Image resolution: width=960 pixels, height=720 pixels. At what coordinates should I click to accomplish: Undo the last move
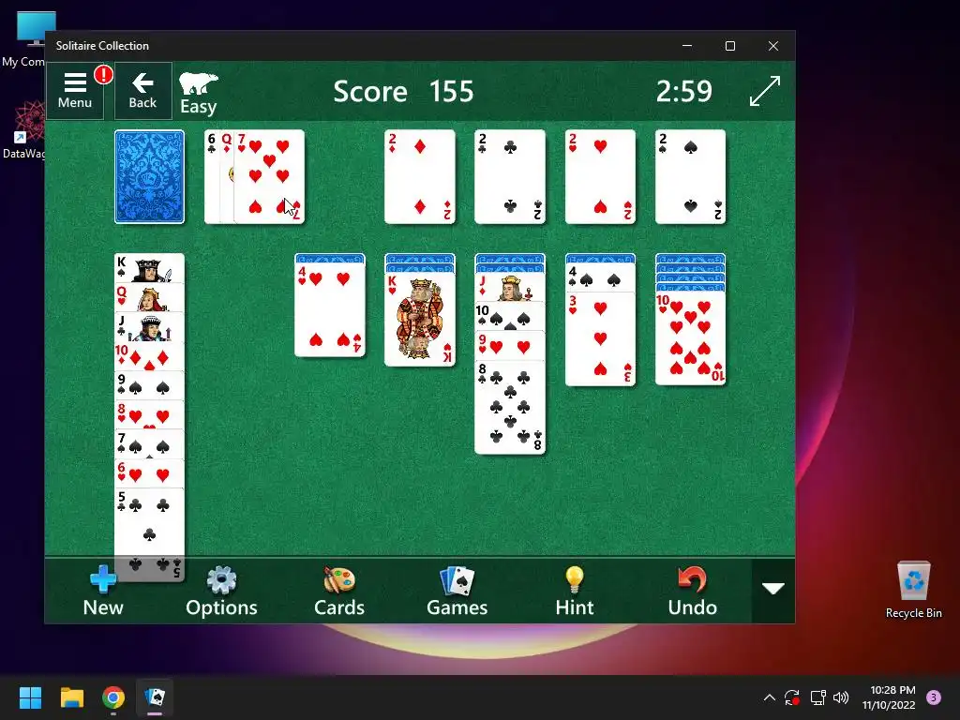(693, 591)
